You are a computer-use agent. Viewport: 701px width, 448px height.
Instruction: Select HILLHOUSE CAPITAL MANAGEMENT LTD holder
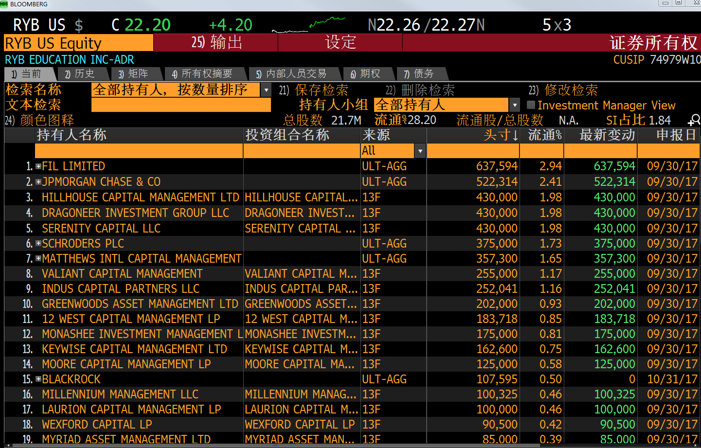click(x=141, y=197)
